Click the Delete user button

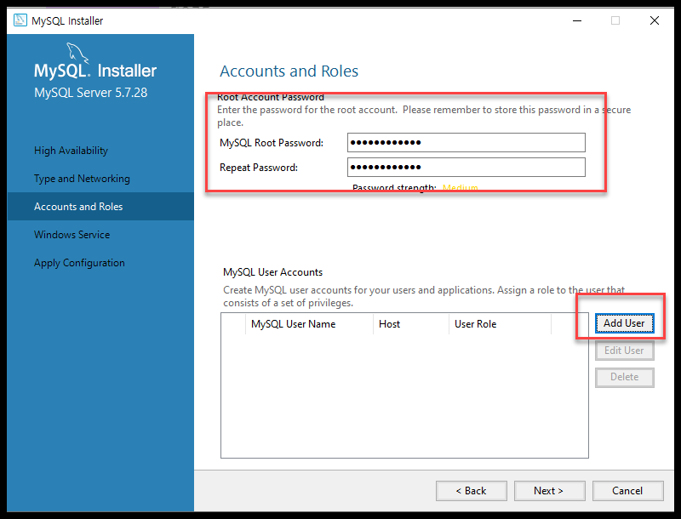click(624, 377)
